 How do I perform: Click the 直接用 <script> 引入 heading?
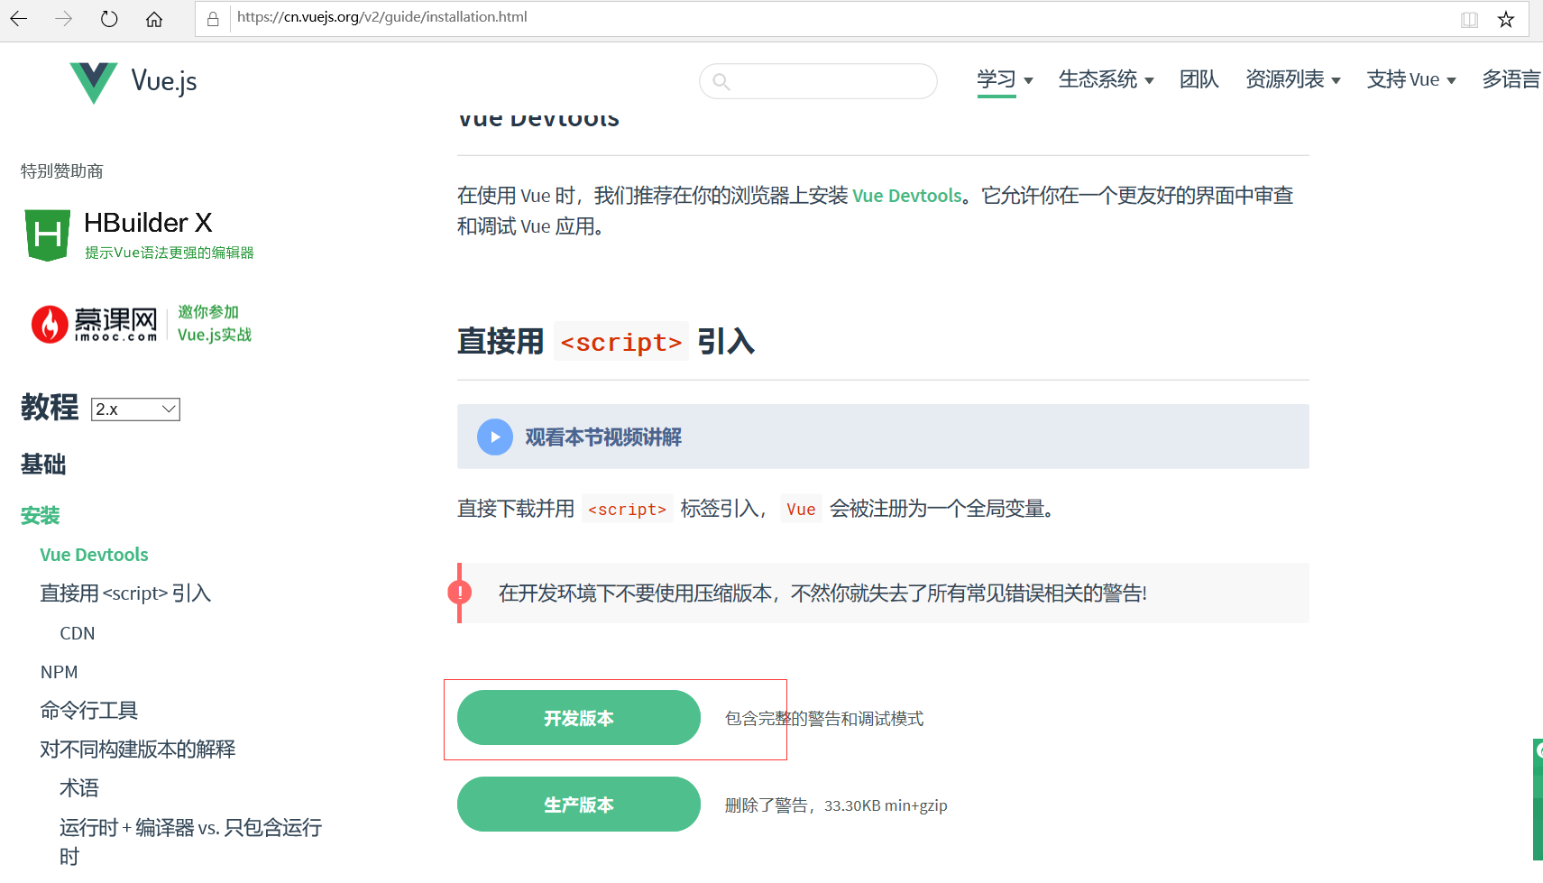coord(606,342)
